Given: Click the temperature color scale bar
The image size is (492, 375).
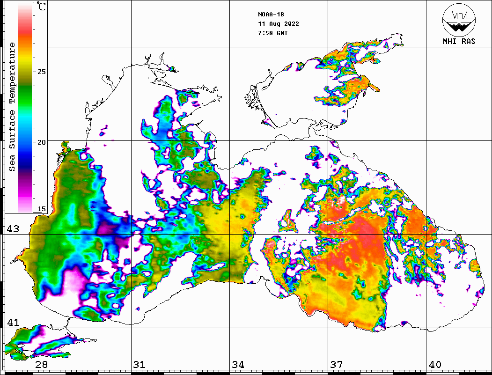Looking at the screenshot, I should point(25,107).
